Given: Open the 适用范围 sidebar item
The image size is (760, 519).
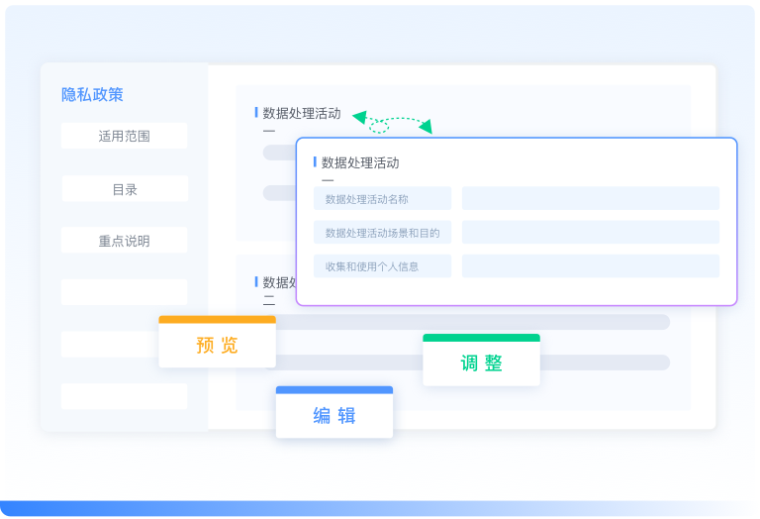Looking at the screenshot, I should (x=124, y=136).
